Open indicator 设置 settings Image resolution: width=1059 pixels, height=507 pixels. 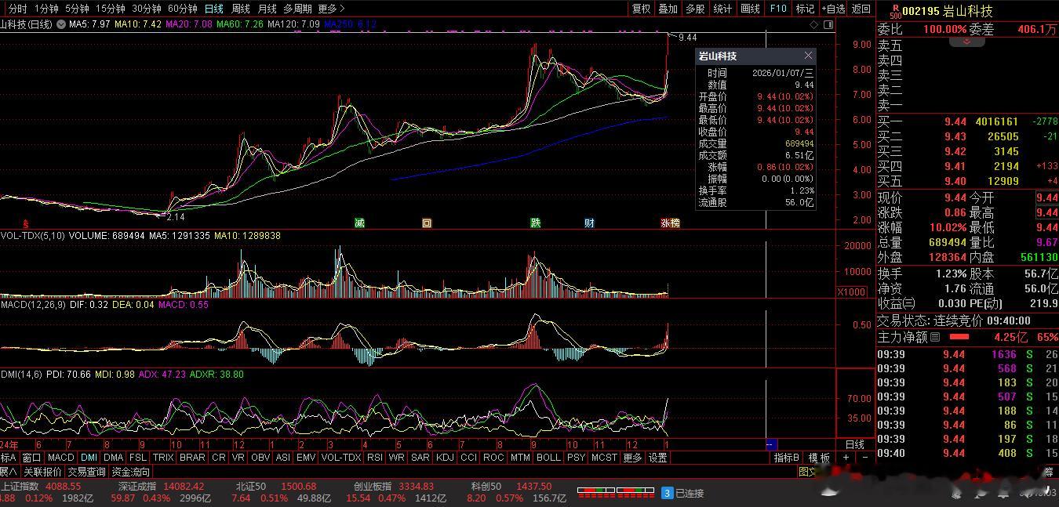click(657, 458)
